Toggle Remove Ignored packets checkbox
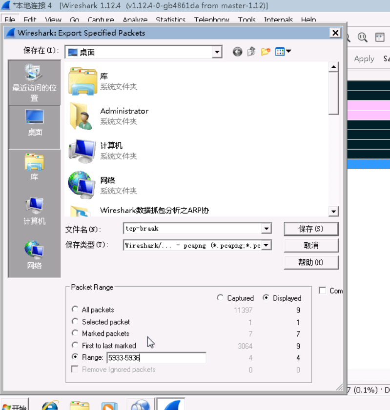The height and width of the screenshot is (410, 390). (75, 369)
